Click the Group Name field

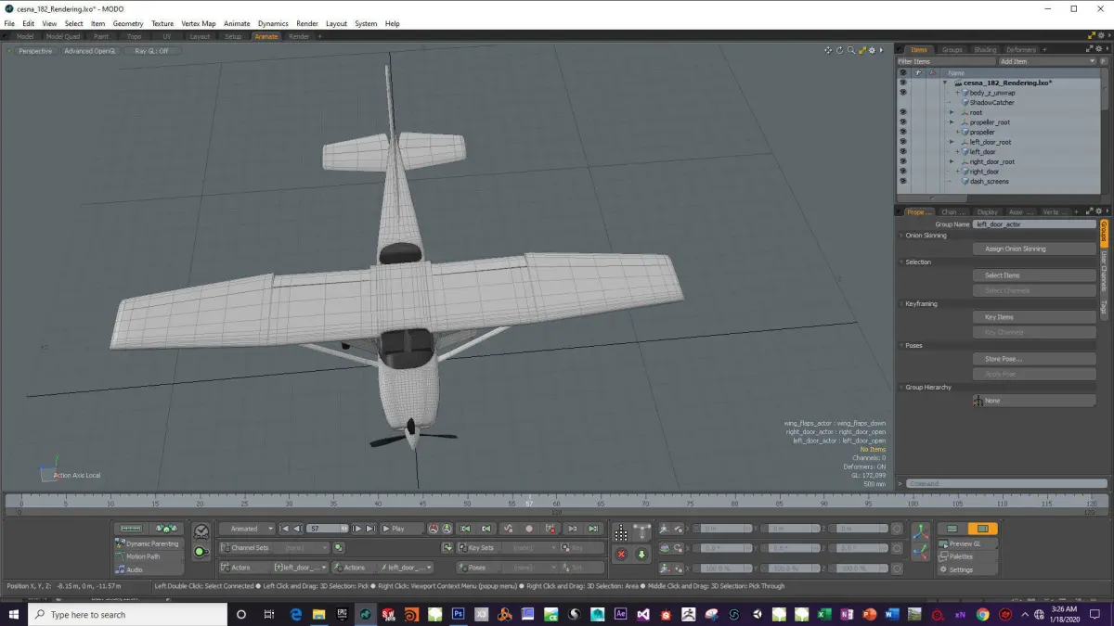click(1034, 224)
